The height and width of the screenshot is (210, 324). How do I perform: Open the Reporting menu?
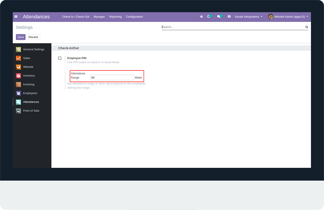point(115,17)
